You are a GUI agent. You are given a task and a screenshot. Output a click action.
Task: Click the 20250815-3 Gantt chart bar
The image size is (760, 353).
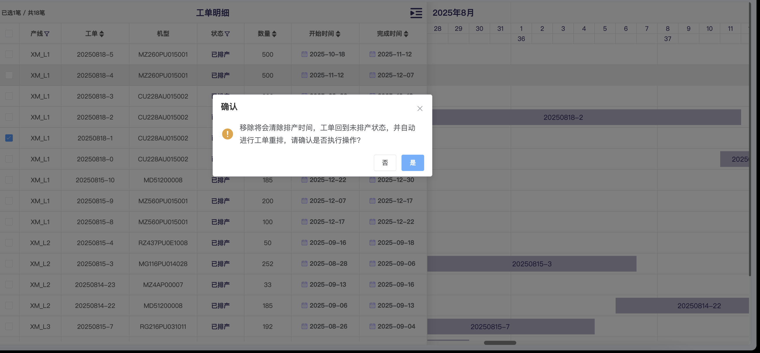(531, 264)
